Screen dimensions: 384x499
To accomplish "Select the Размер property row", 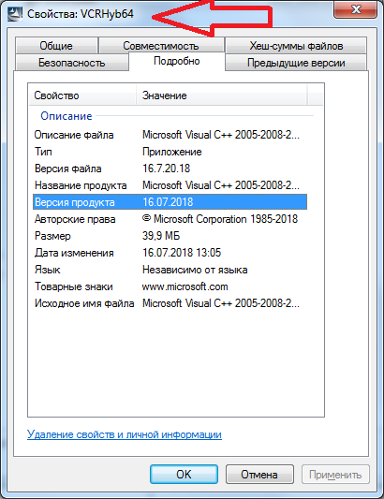I will click(170, 236).
